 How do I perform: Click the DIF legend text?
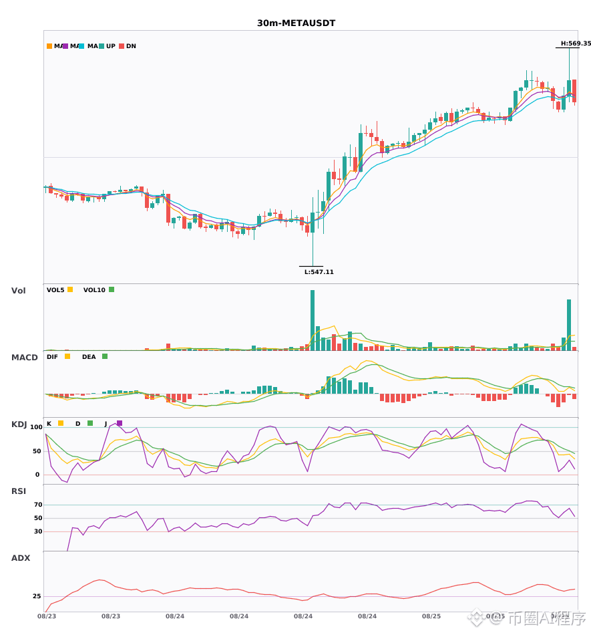(52, 357)
